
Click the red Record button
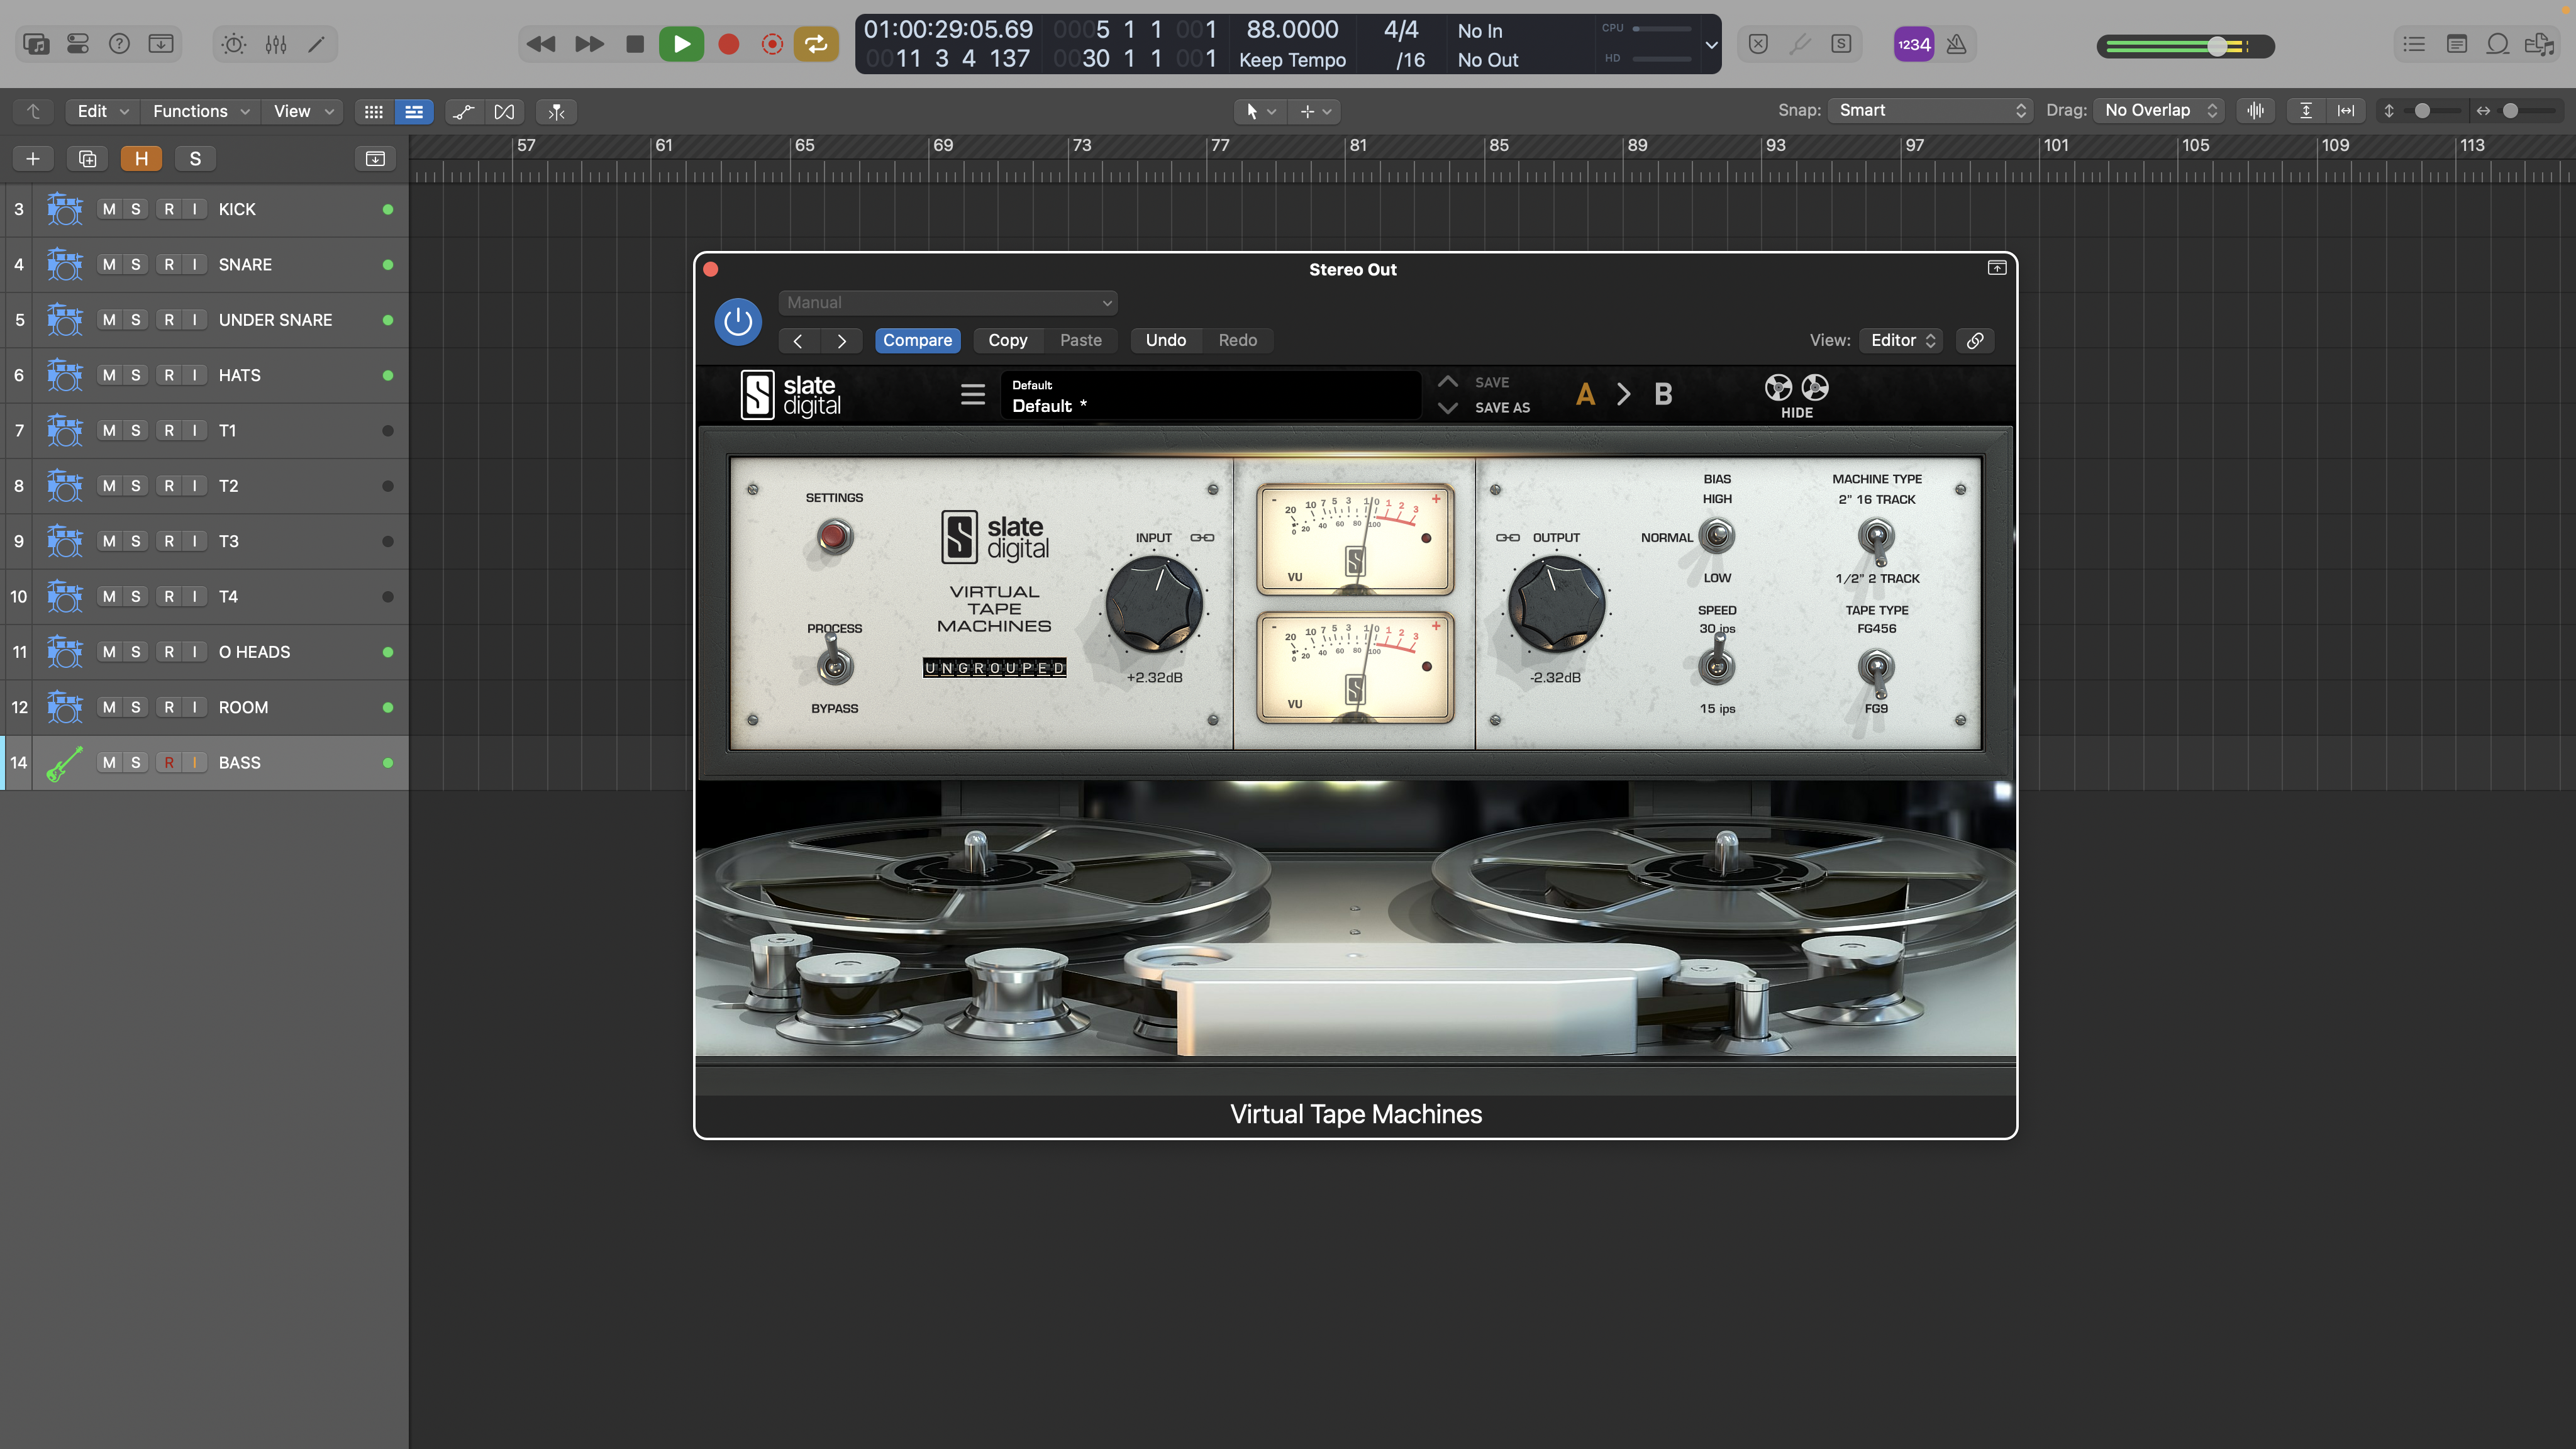coord(729,44)
